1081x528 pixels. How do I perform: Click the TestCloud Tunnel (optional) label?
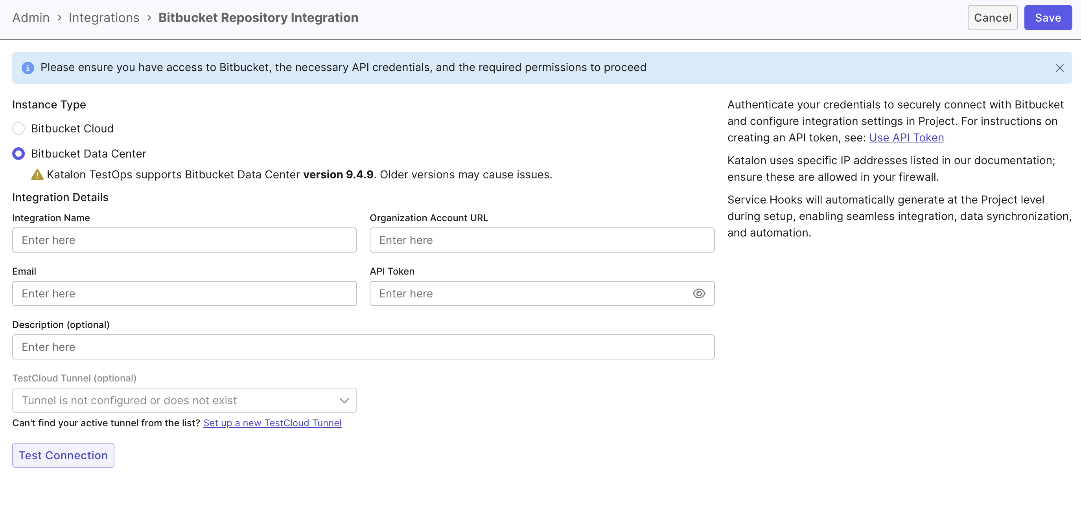[74, 378]
